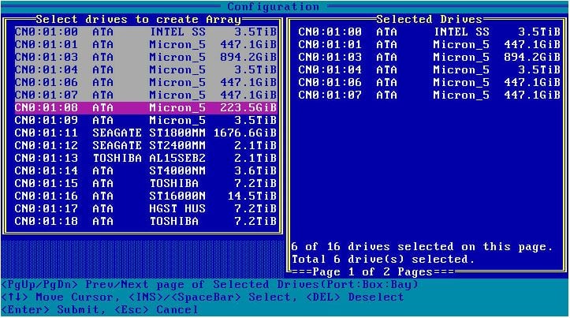This screenshot has width=570, height=318.
Task: Click the Move Cursor arrow keys hint
Action: (61, 297)
